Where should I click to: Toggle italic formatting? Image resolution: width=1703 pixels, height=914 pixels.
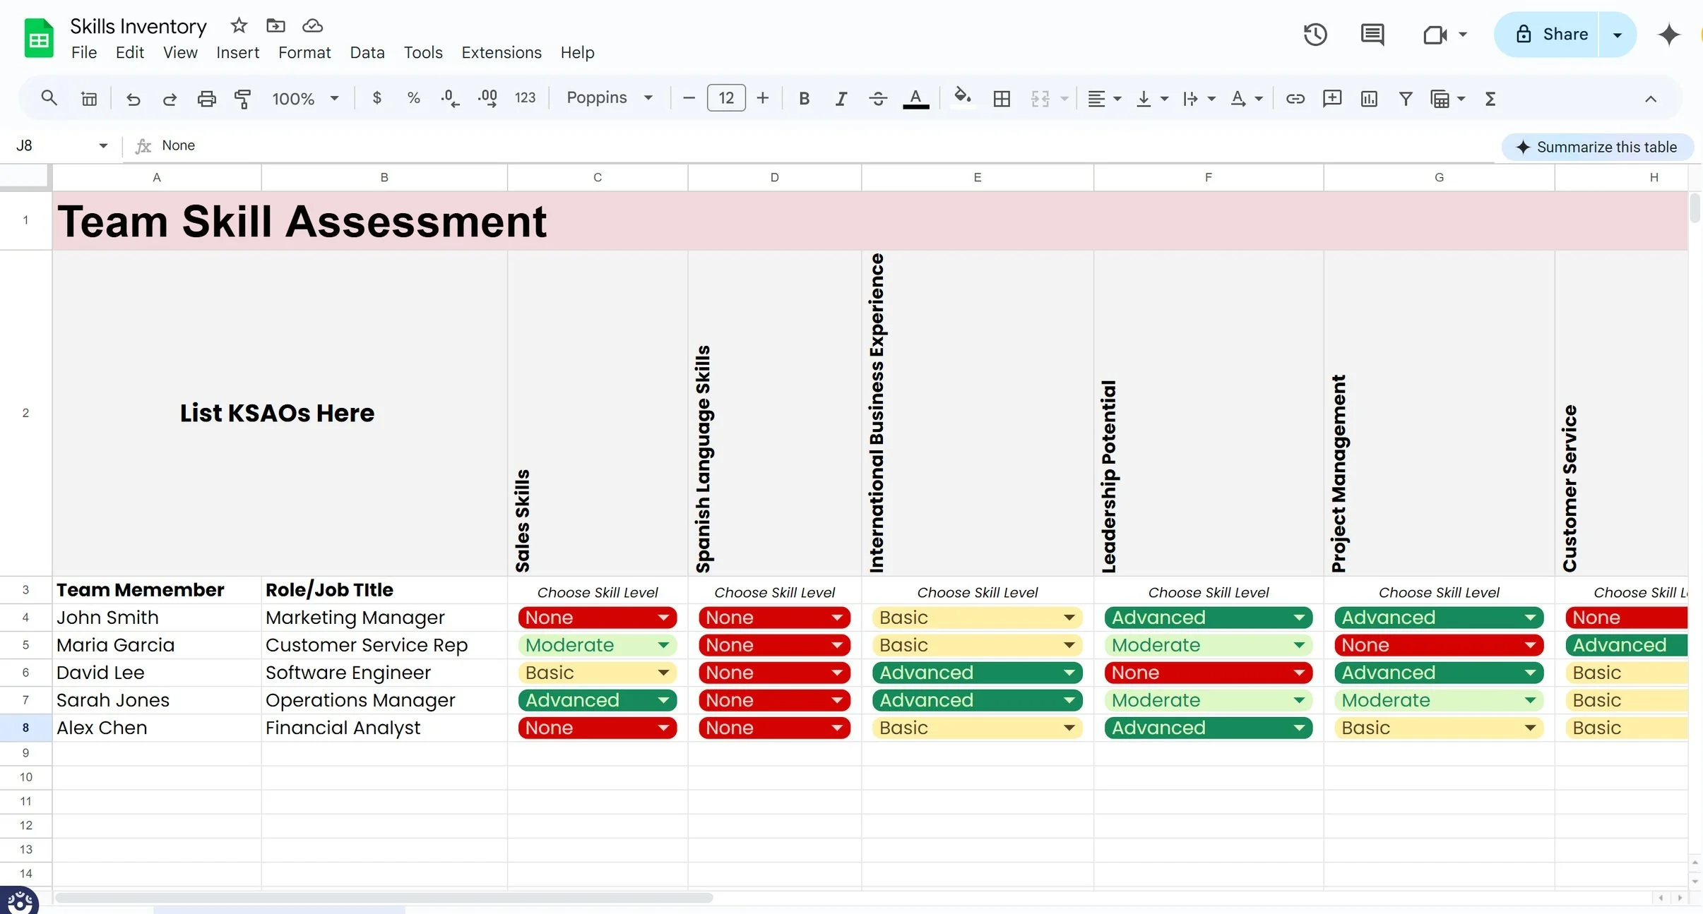click(841, 98)
